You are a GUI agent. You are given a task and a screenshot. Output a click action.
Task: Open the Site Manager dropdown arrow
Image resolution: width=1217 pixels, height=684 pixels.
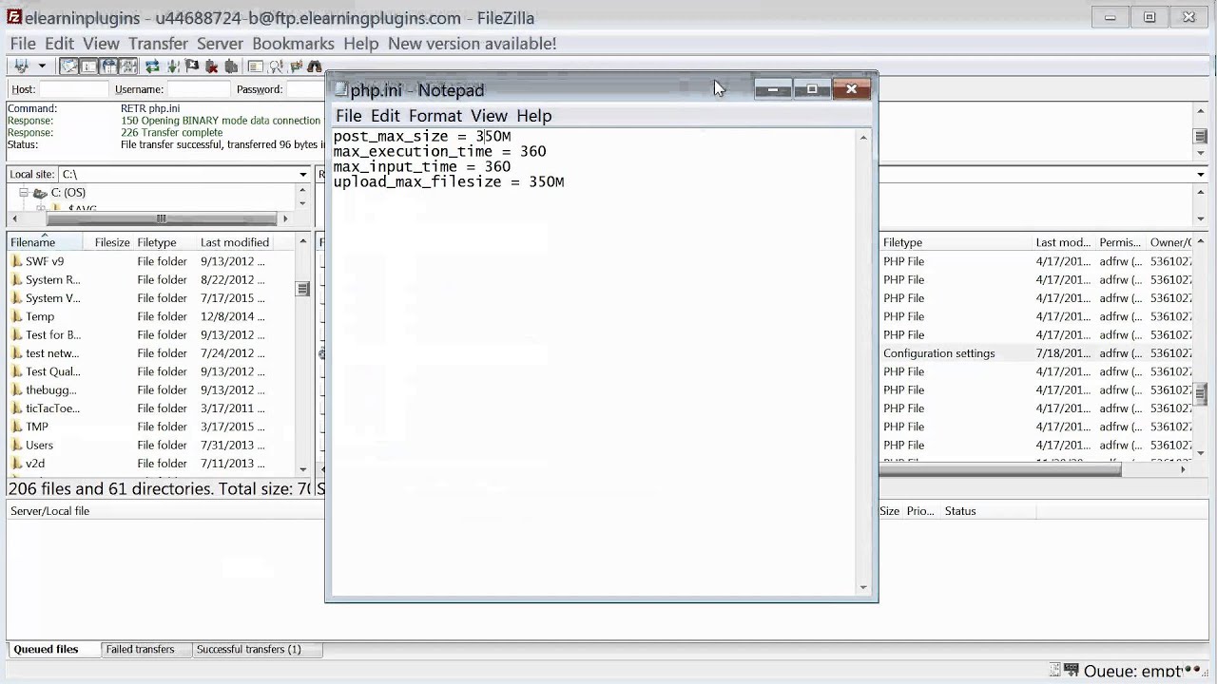pyautogui.click(x=42, y=66)
